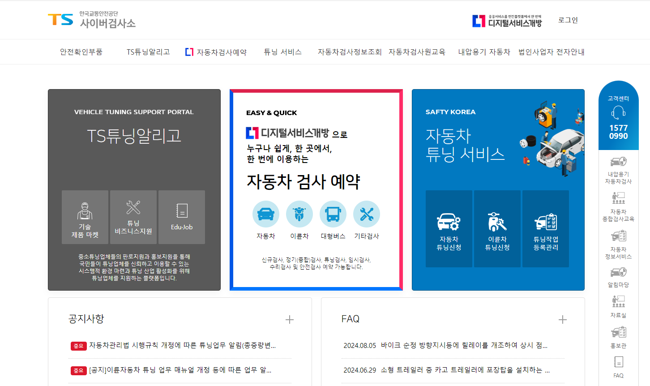Click the FAQ panel heading

coord(351,319)
